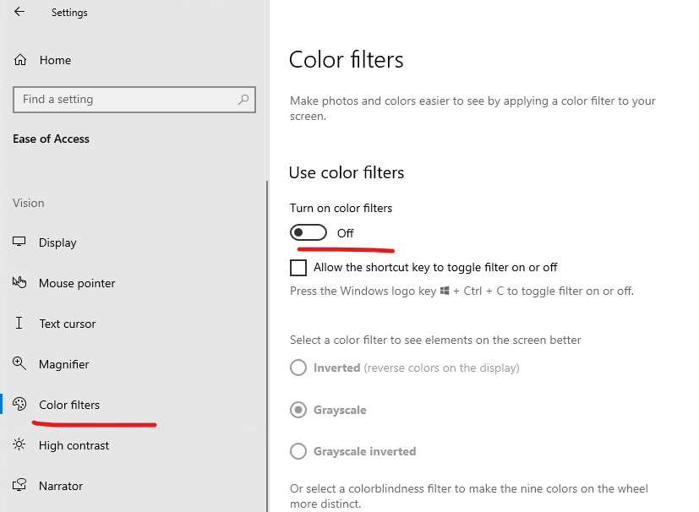Click the vertical scrollbar track

(x=266, y=338)
